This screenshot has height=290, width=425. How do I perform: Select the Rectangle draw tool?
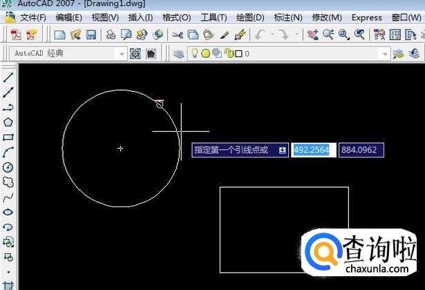[8, 137]
